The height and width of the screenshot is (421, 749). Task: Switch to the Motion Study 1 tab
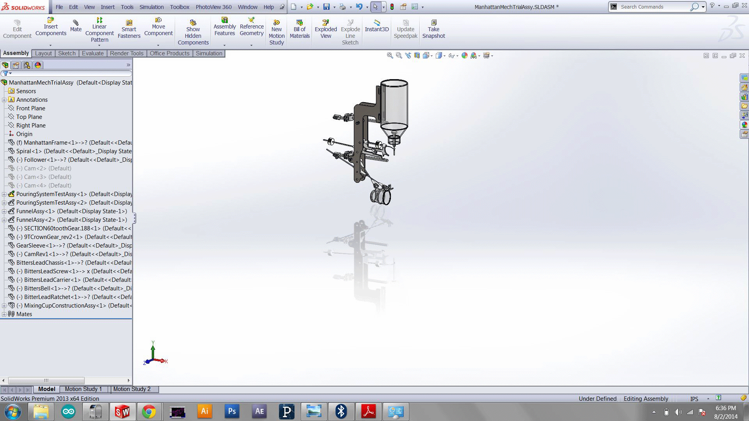(x=83, y=389)
